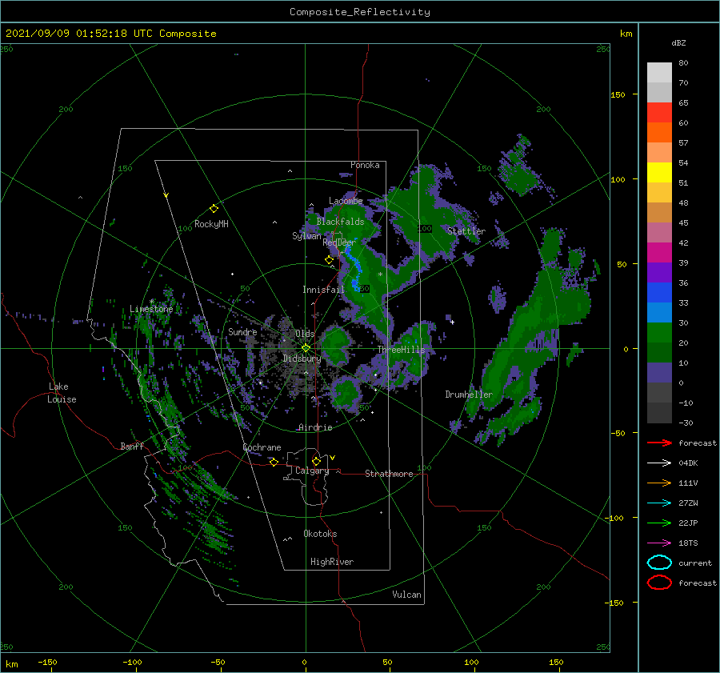Click the Banff map label
The image size is (720, 673).
click(x=132, y=446)
